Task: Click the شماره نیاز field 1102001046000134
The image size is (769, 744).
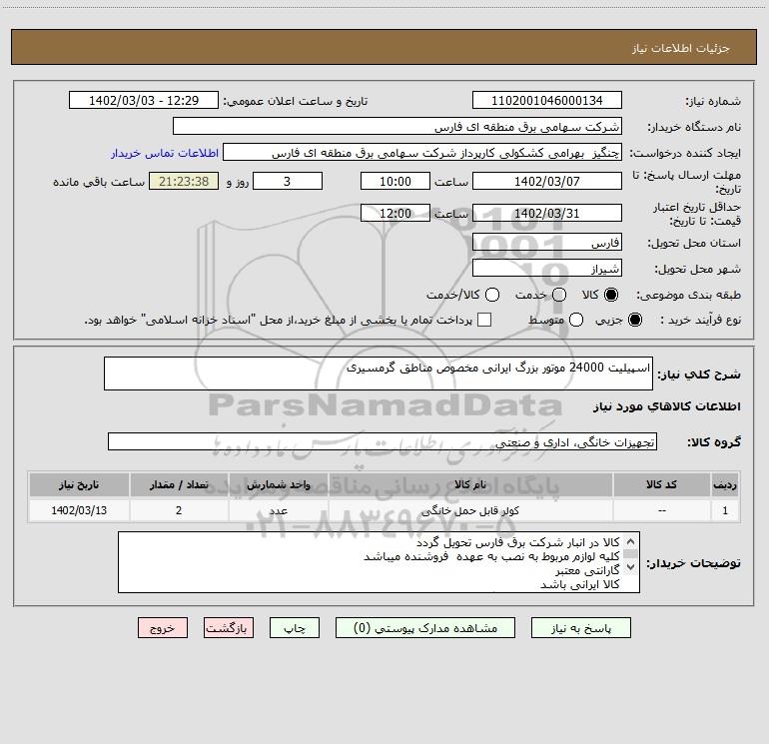Action: [x=547, y=100]
